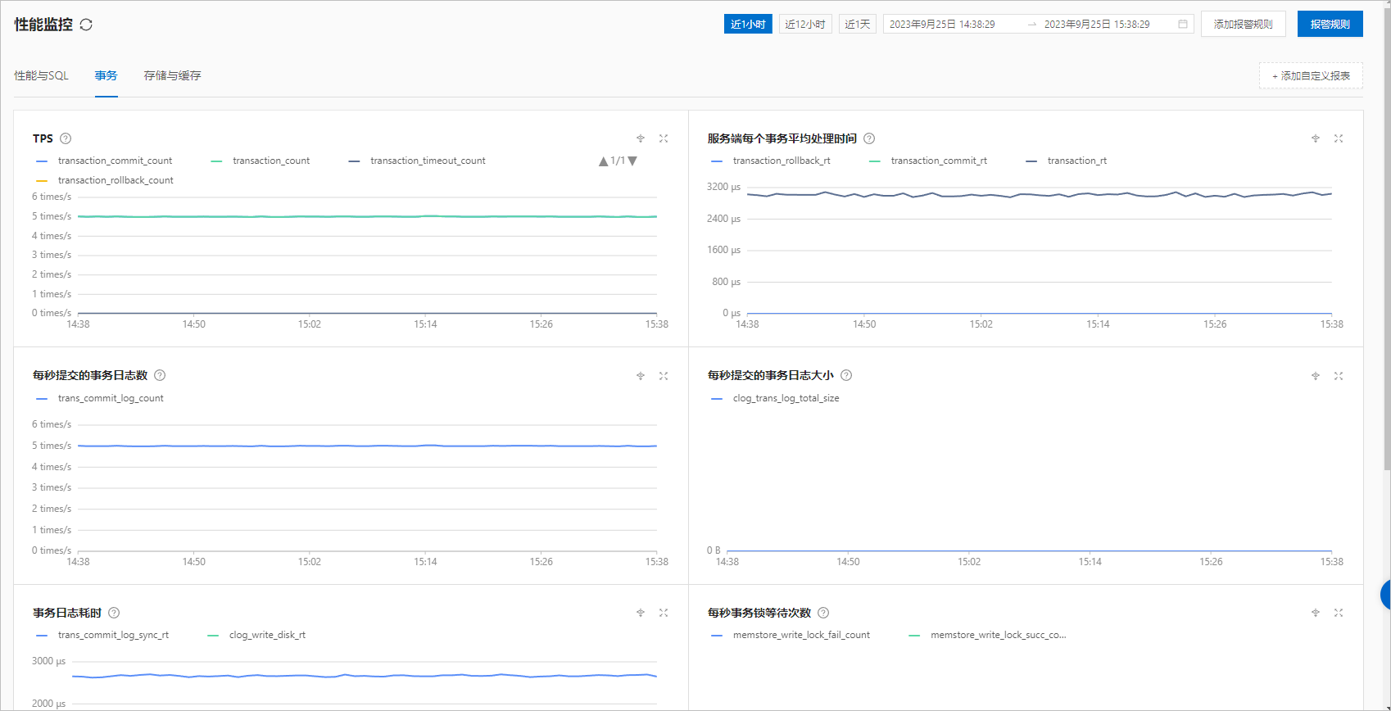Edit start date 2023年9月25日 14:38:29
1391x711 pixels.
942,25
